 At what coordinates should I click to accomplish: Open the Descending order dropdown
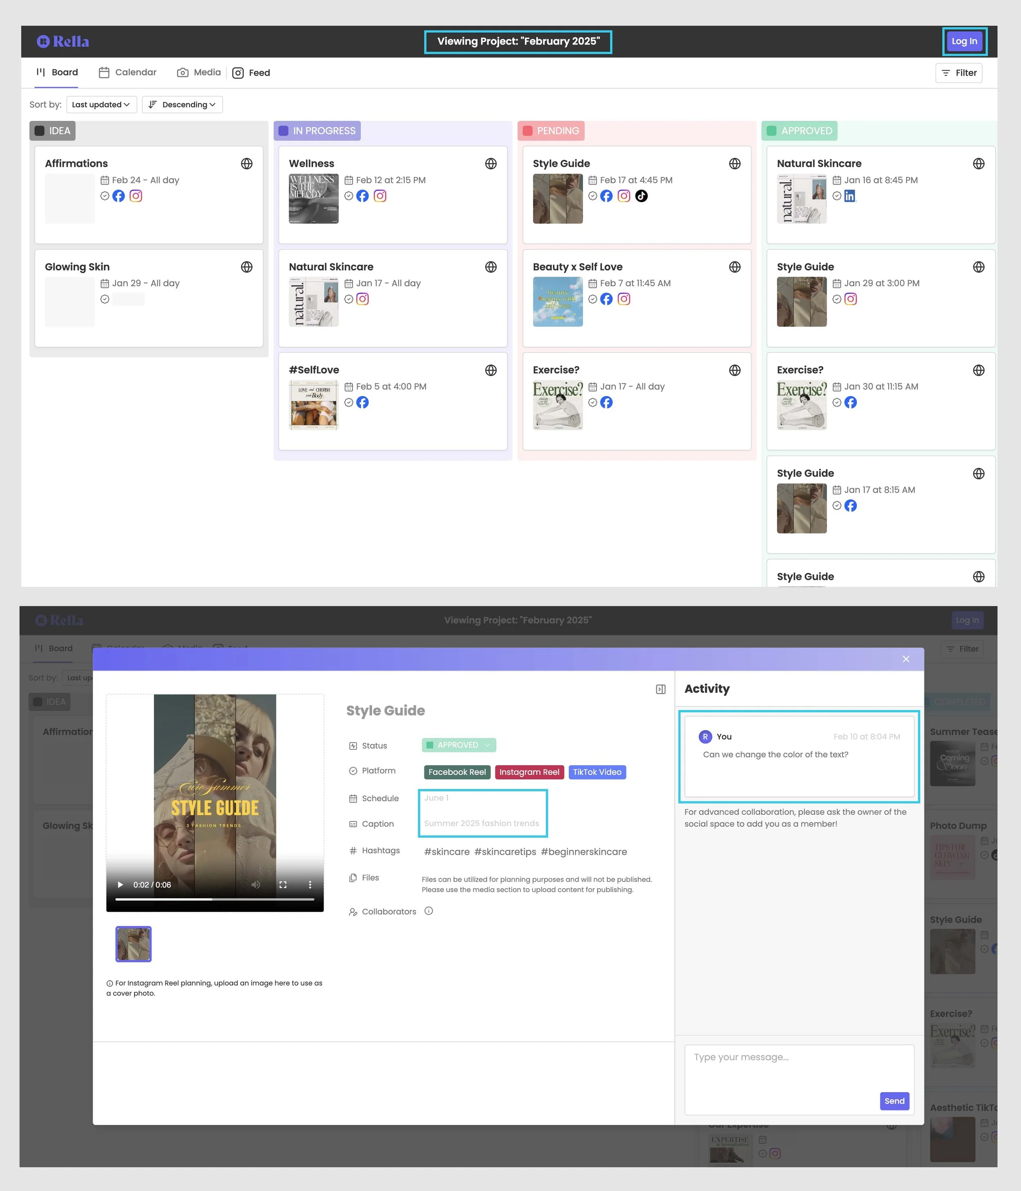coord(182,105)
